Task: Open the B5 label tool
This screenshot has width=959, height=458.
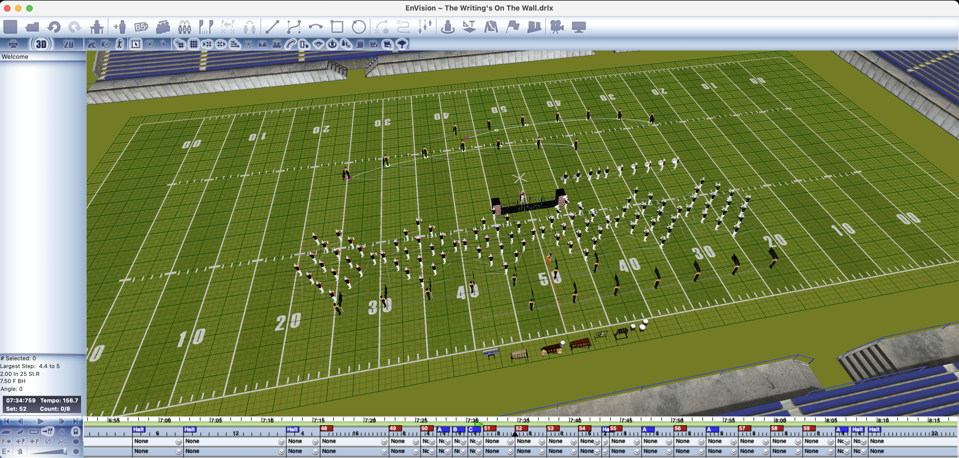Action: (x=141, y=27)
